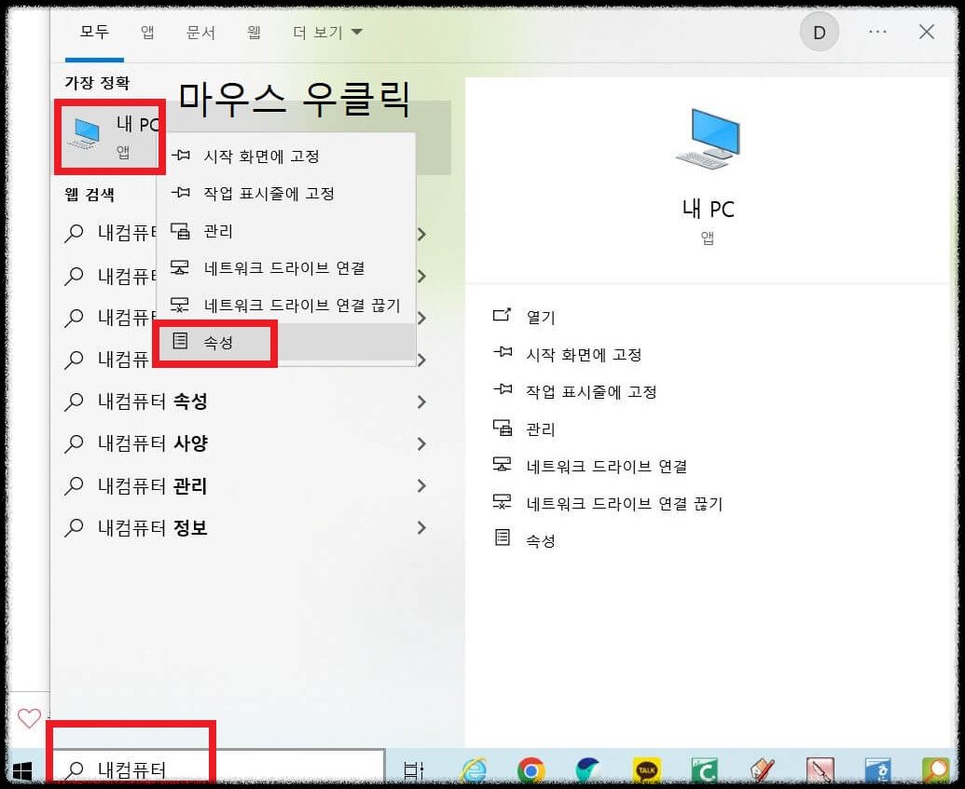Screen dimensions: 965x789
Task: Click the Windows Start button
Action: [x=21, y=770]
